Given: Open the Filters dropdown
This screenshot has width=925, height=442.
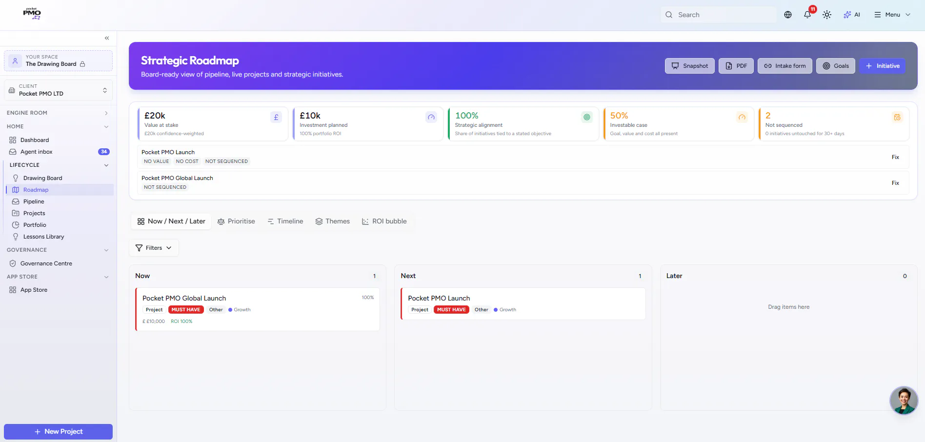Looking at the screenshot, I should pos(154,248).
